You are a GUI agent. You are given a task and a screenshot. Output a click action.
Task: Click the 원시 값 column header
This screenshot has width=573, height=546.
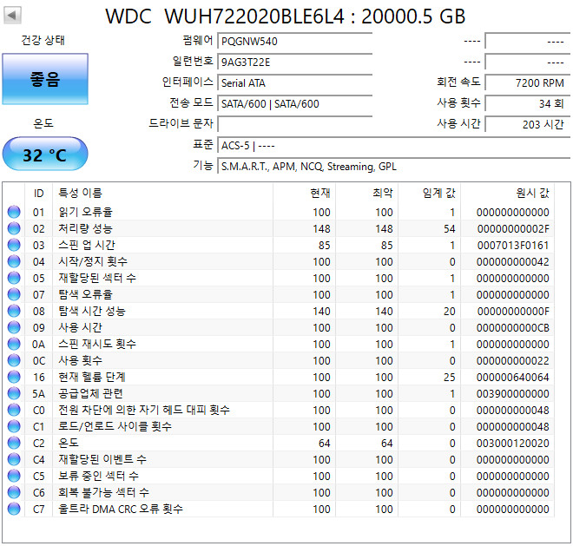click(x=507, y=193)
